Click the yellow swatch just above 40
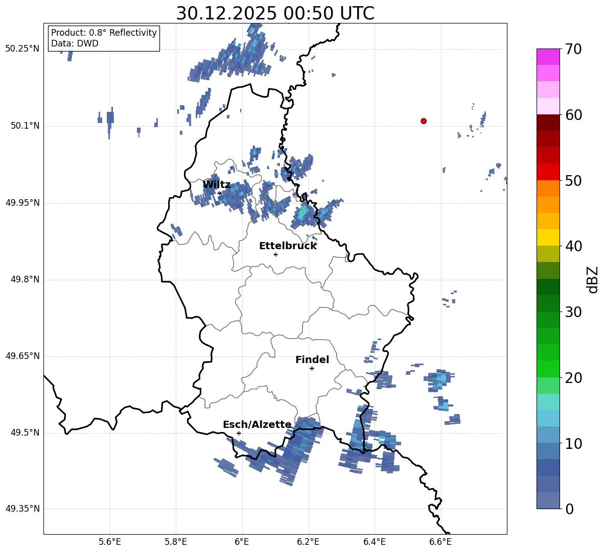Screen dimensions: 605x552 coord(548,237)
